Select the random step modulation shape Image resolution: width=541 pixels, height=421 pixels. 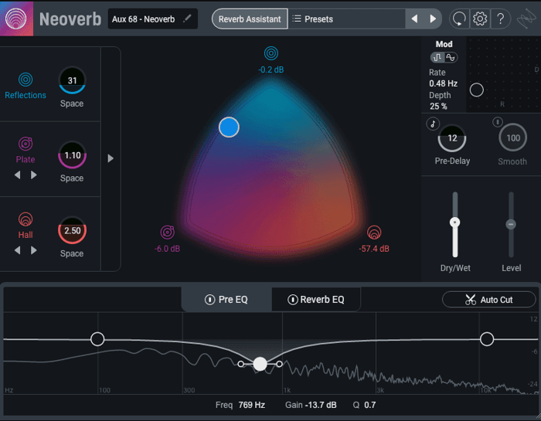437,57
